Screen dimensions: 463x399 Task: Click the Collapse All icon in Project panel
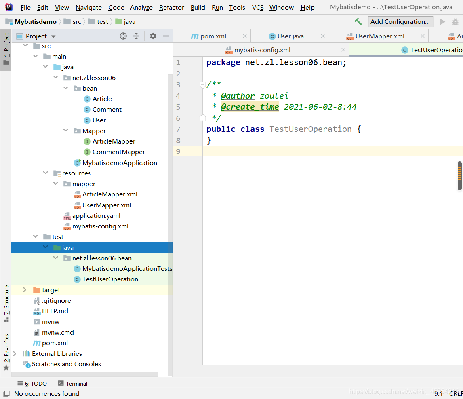pyautogui.click(x=136, y=36)
